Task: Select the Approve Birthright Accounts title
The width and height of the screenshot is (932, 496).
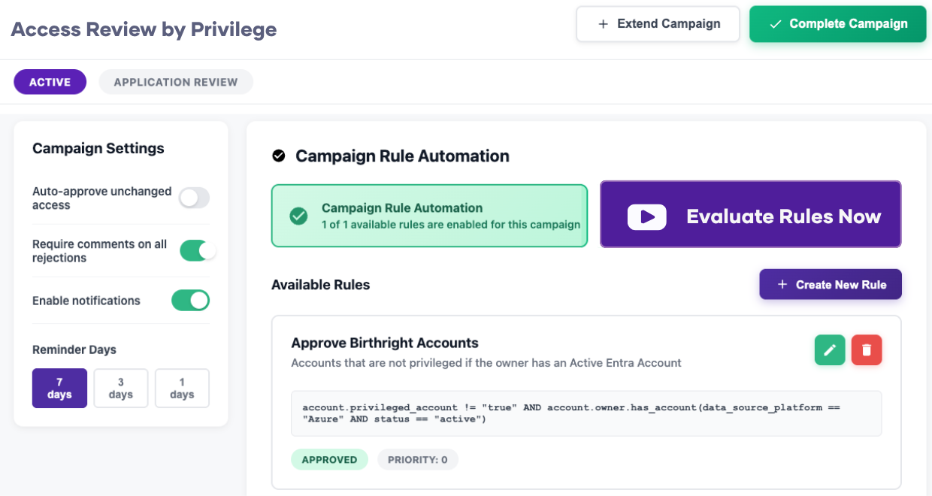Action: point(385,343)
